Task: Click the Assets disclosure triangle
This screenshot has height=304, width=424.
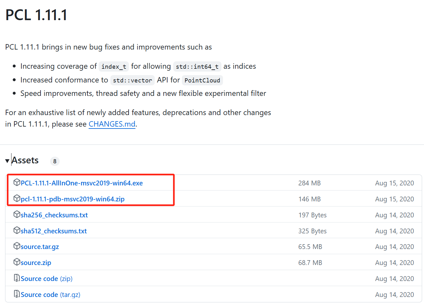Action: pyautogui.click(x=7, y=161)
